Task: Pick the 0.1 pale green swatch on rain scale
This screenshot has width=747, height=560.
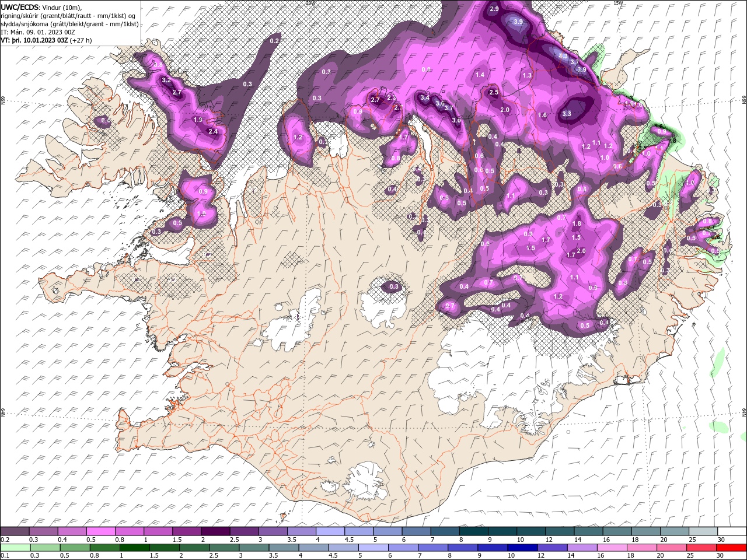Action: coord(15,548)
